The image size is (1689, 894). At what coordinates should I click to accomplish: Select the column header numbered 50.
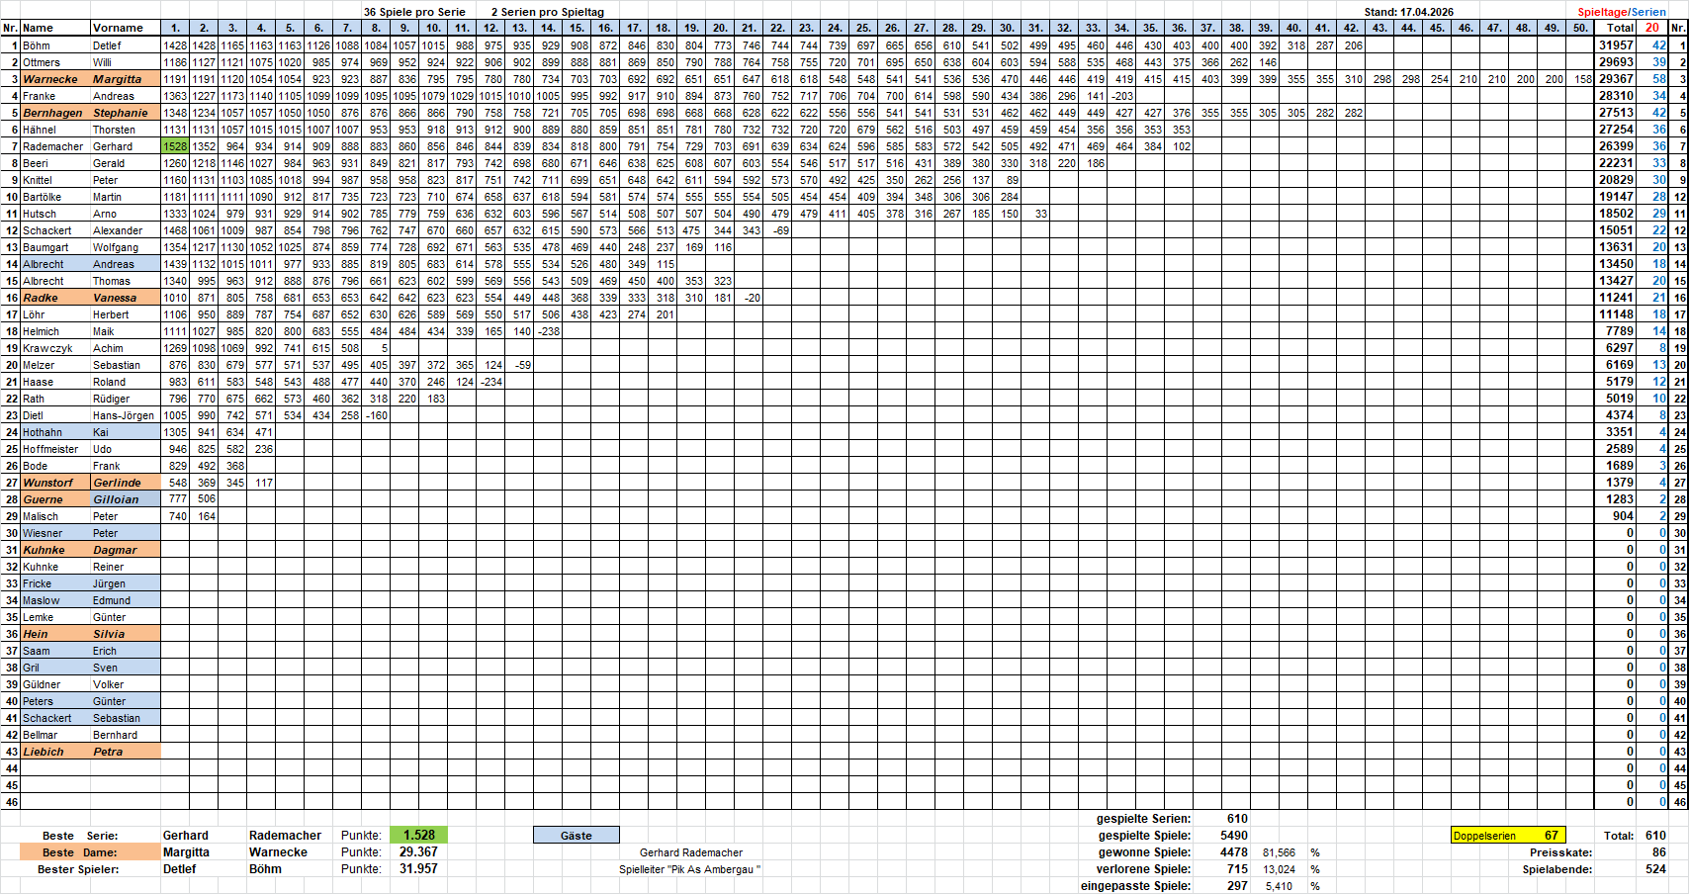[x=1580, y=28]
